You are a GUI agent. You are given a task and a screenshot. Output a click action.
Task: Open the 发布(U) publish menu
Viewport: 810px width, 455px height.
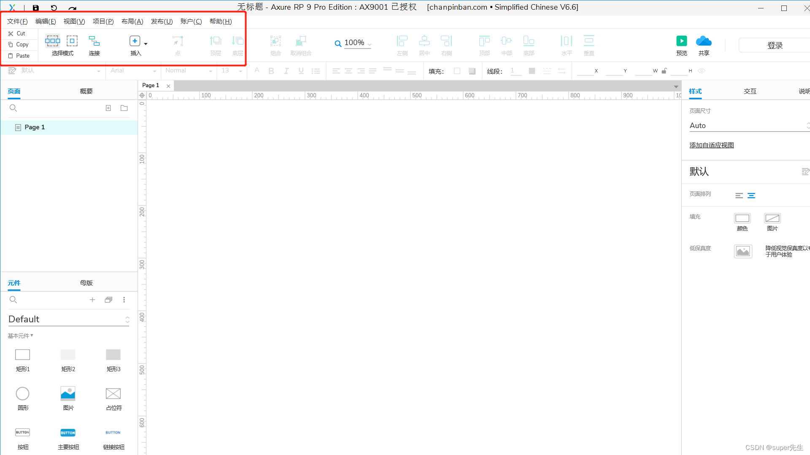(162, 21)
